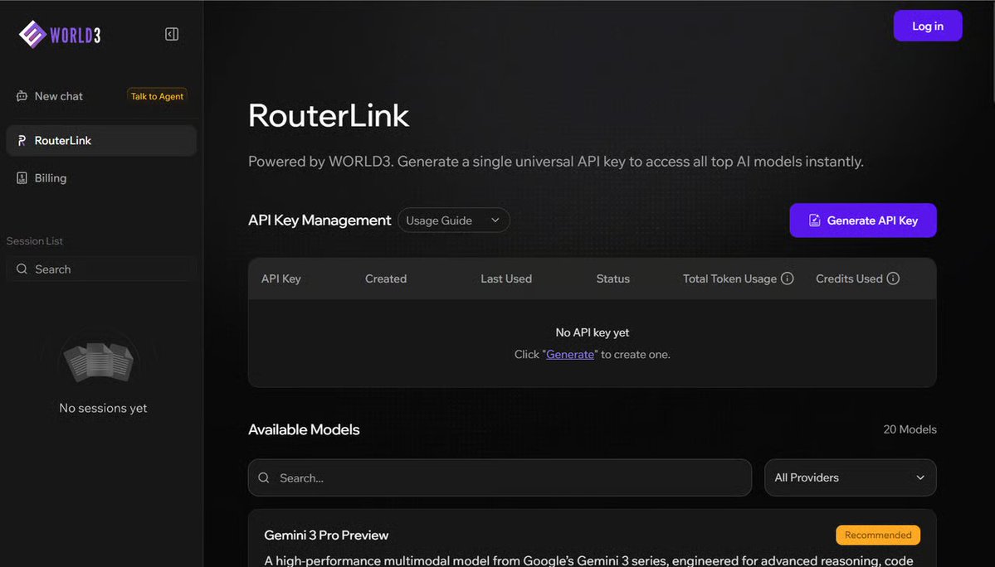This screenshot has width=995, height=567.
Task: Click the Generate link in the empty table
Action: pyautogui.click(x=570, y=355)
